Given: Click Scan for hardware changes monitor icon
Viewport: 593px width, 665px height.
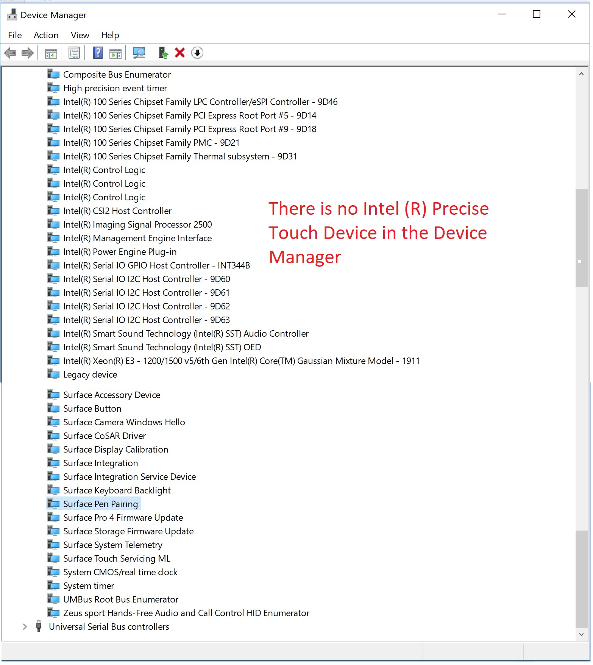Looking at the screenshot, I should pyautogui.click(x=139, y=53).
